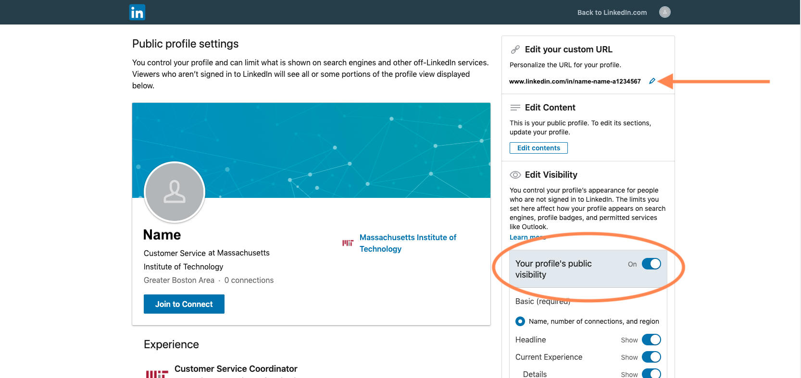The image size is (801, 378).
Task: Toggle the Details show switch
Action: tap(651, 374)
